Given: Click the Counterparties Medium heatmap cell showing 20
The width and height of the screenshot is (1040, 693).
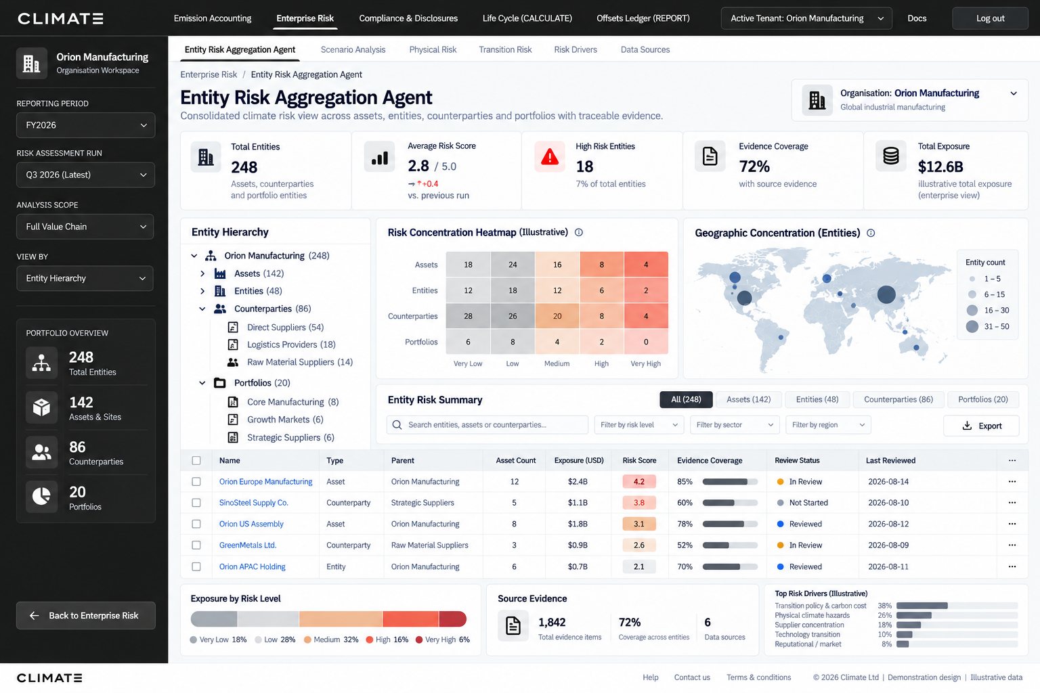Looking at the screenshot, I should pyautogui.click(x=557, y=316).
